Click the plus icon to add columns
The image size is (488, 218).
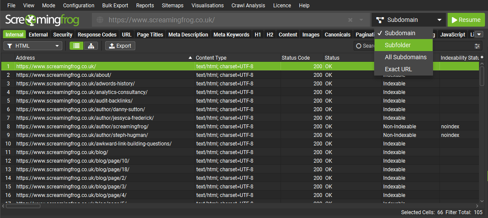pyautogui.click(x=482, y=58)
